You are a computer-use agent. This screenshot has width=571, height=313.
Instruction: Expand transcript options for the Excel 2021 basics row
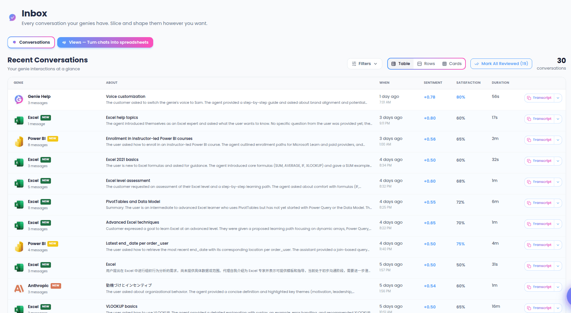pos(558,161)
